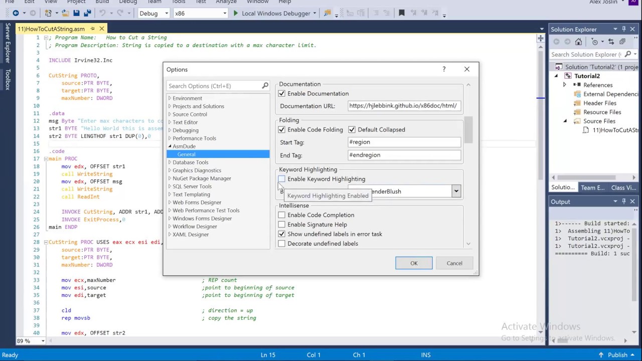This screenshot has width=642, height=361.
Task: Click the Solution Explorer horizontal scrollbar
Action: coord(588,177)
